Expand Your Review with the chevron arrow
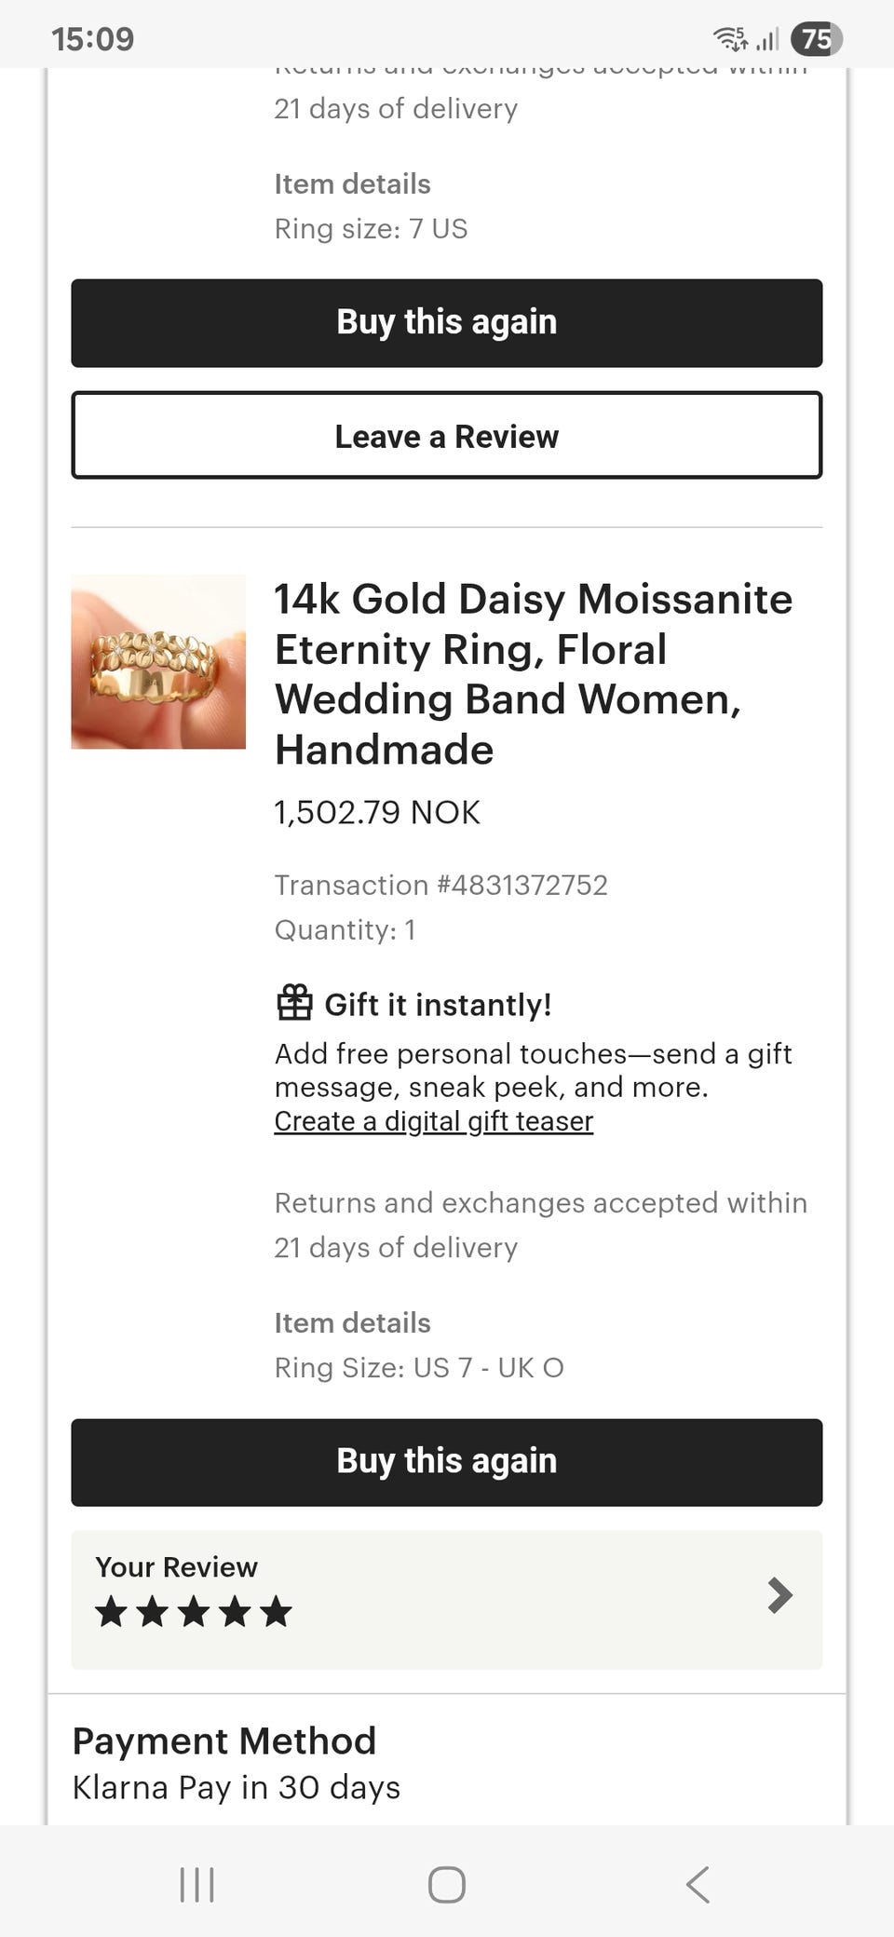894x1937 pixels. tap(779, 1595)
